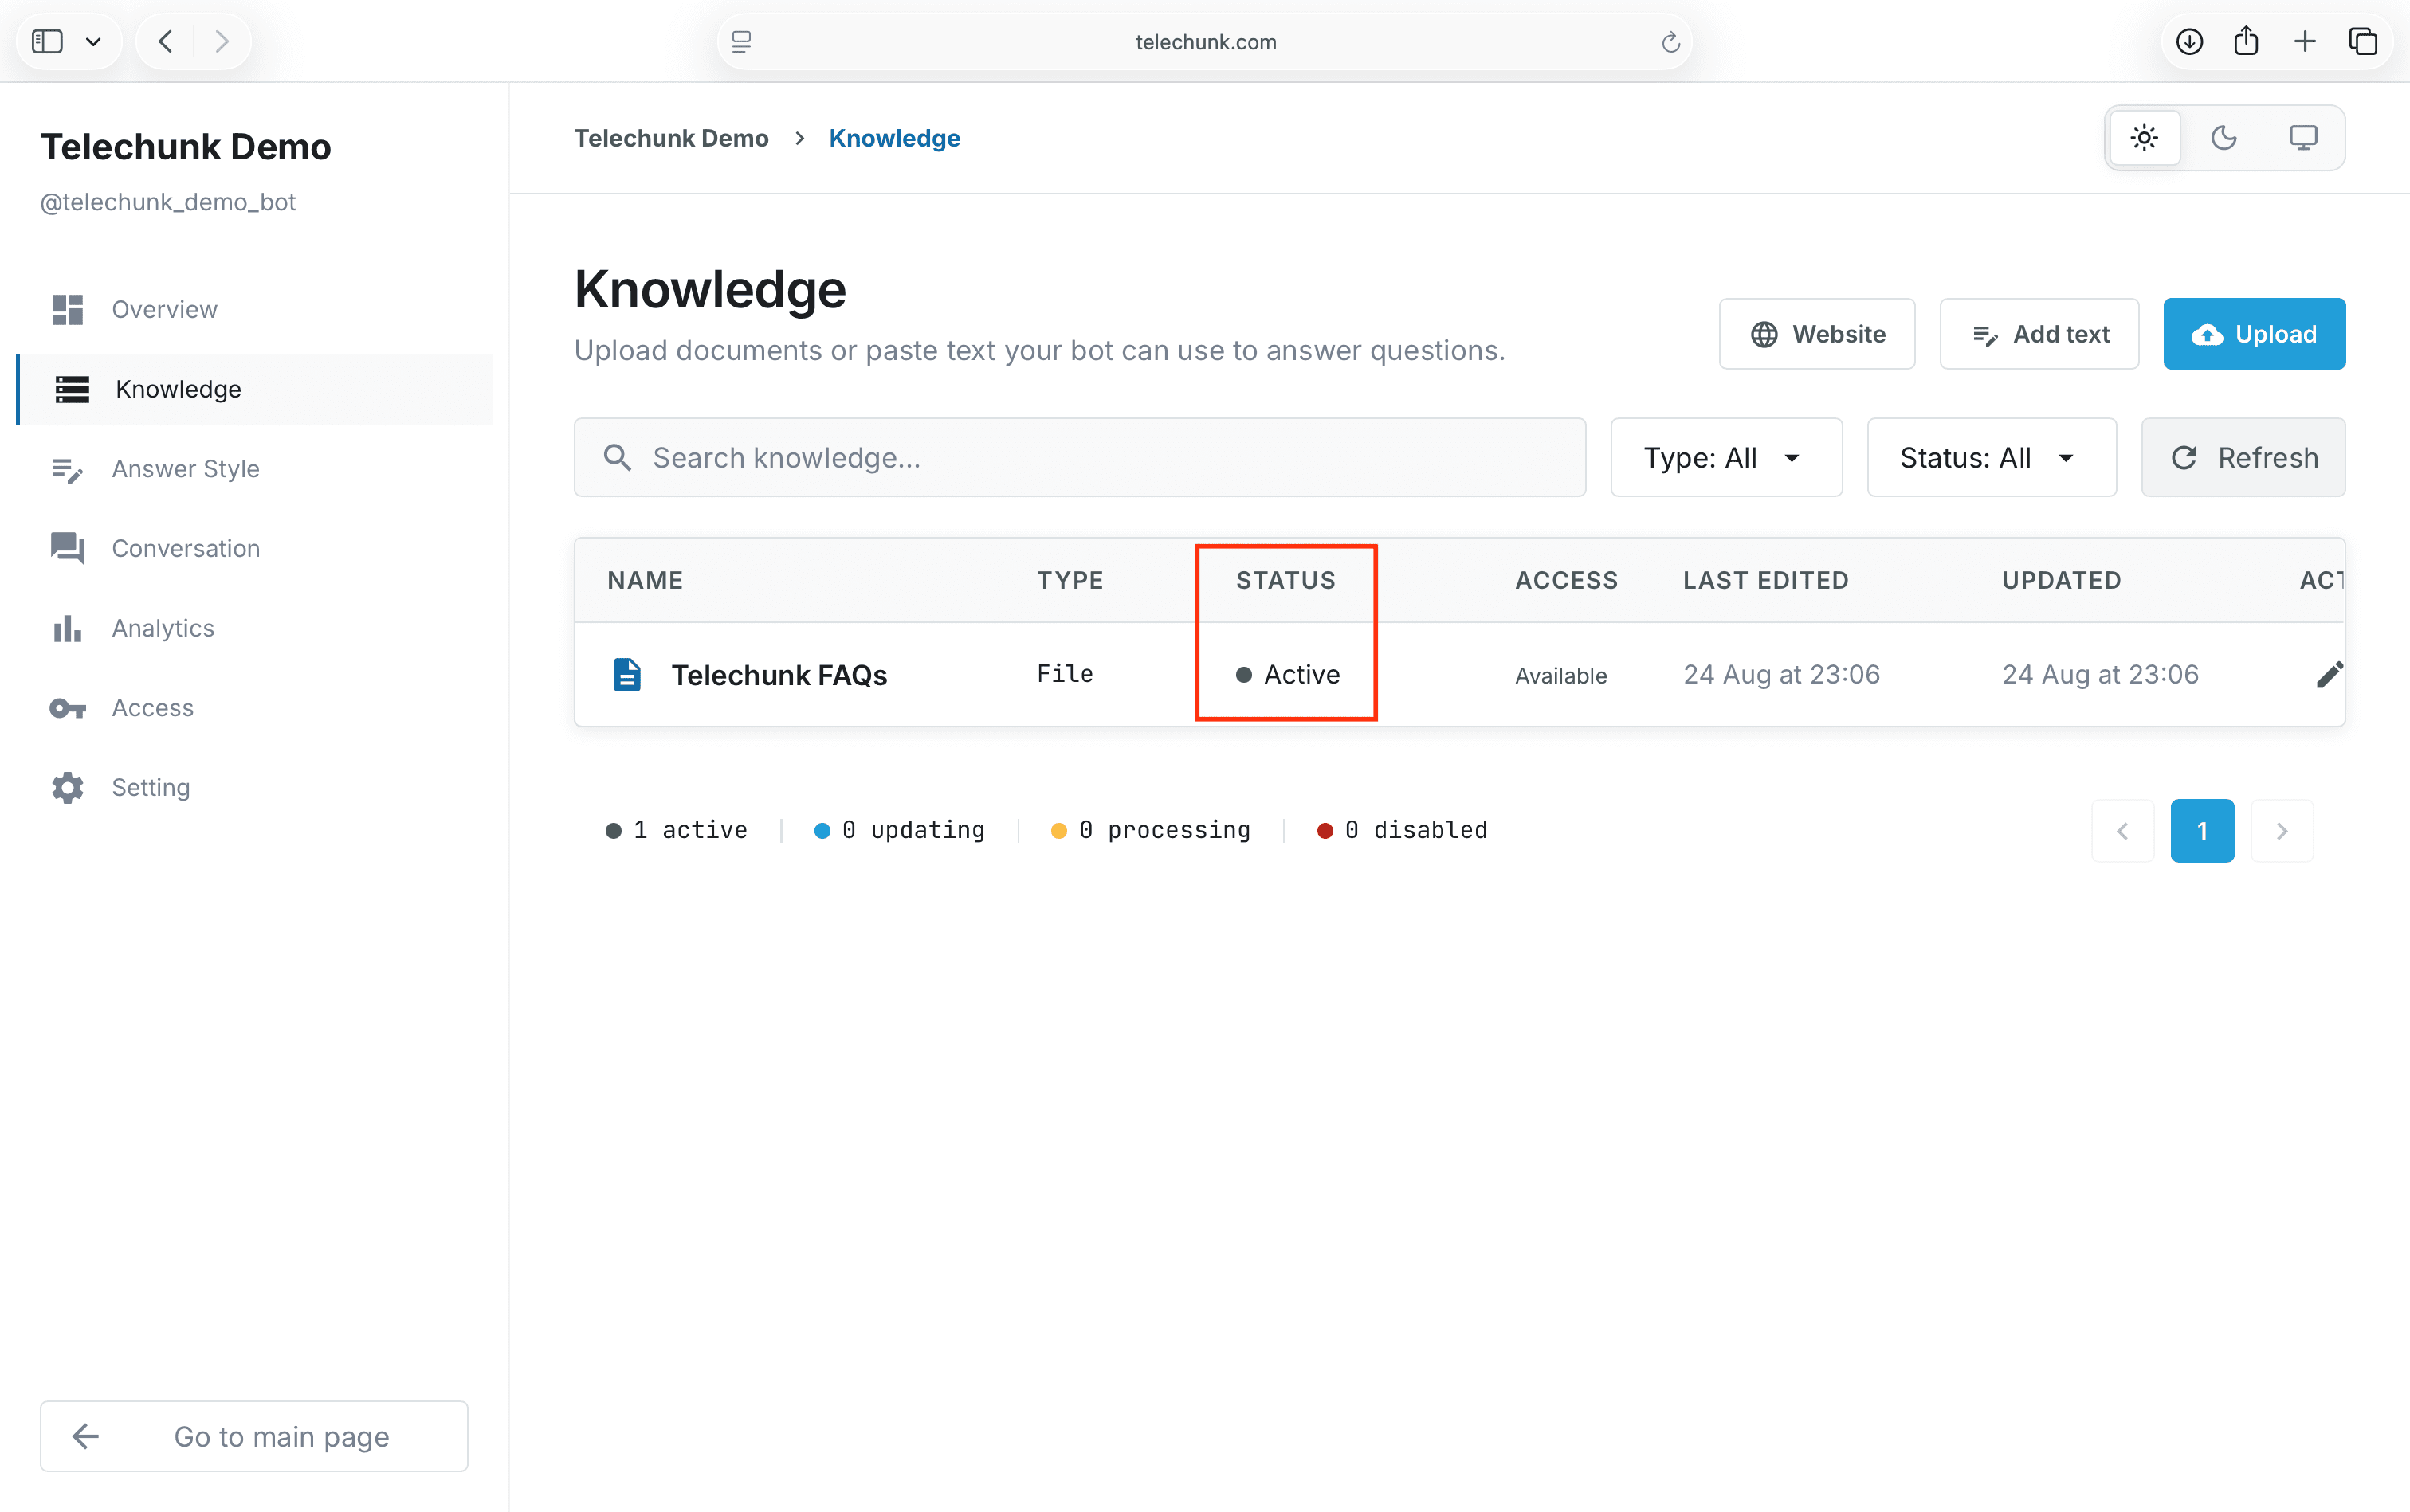Show the tab overview icon
The image size is (2410, 1512).
(x=2362, y=41)
